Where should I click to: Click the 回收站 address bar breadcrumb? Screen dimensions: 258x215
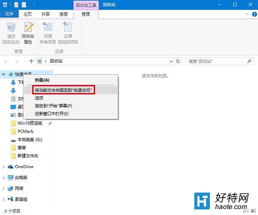(x=56, y=61)
